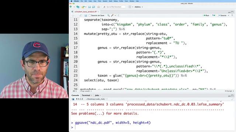Click the Re-run previous code icon

(x=214, y=15)
